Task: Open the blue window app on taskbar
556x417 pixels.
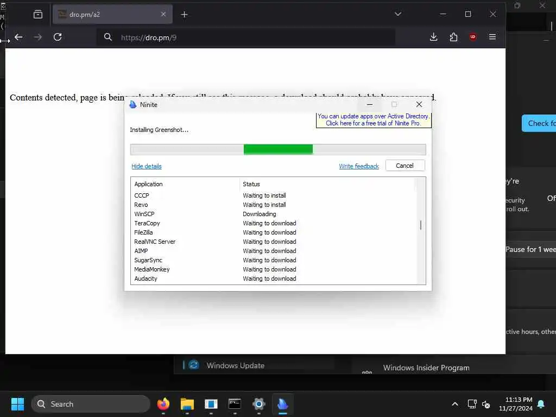Action: (x=211, y=404)
